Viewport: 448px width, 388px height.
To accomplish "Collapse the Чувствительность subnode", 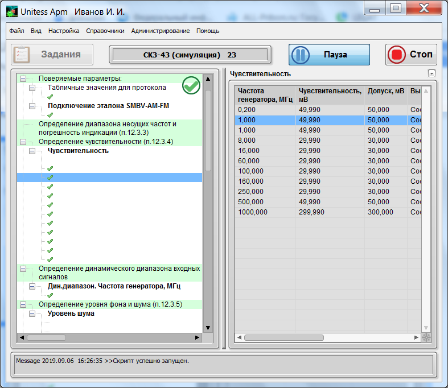I will (x=32, y=151).
